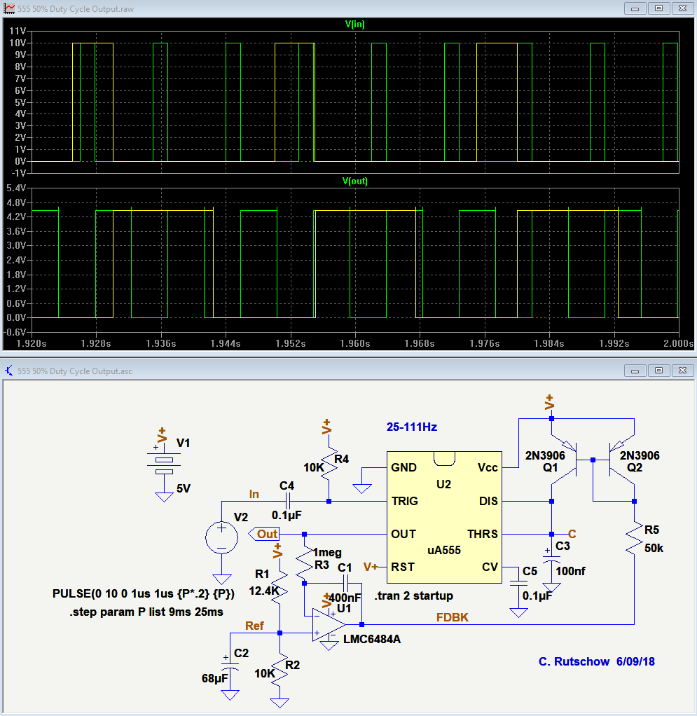The image size is (697, 716).
Task: Click the 2.000s time axis label
Action: (x=678, y=343)
